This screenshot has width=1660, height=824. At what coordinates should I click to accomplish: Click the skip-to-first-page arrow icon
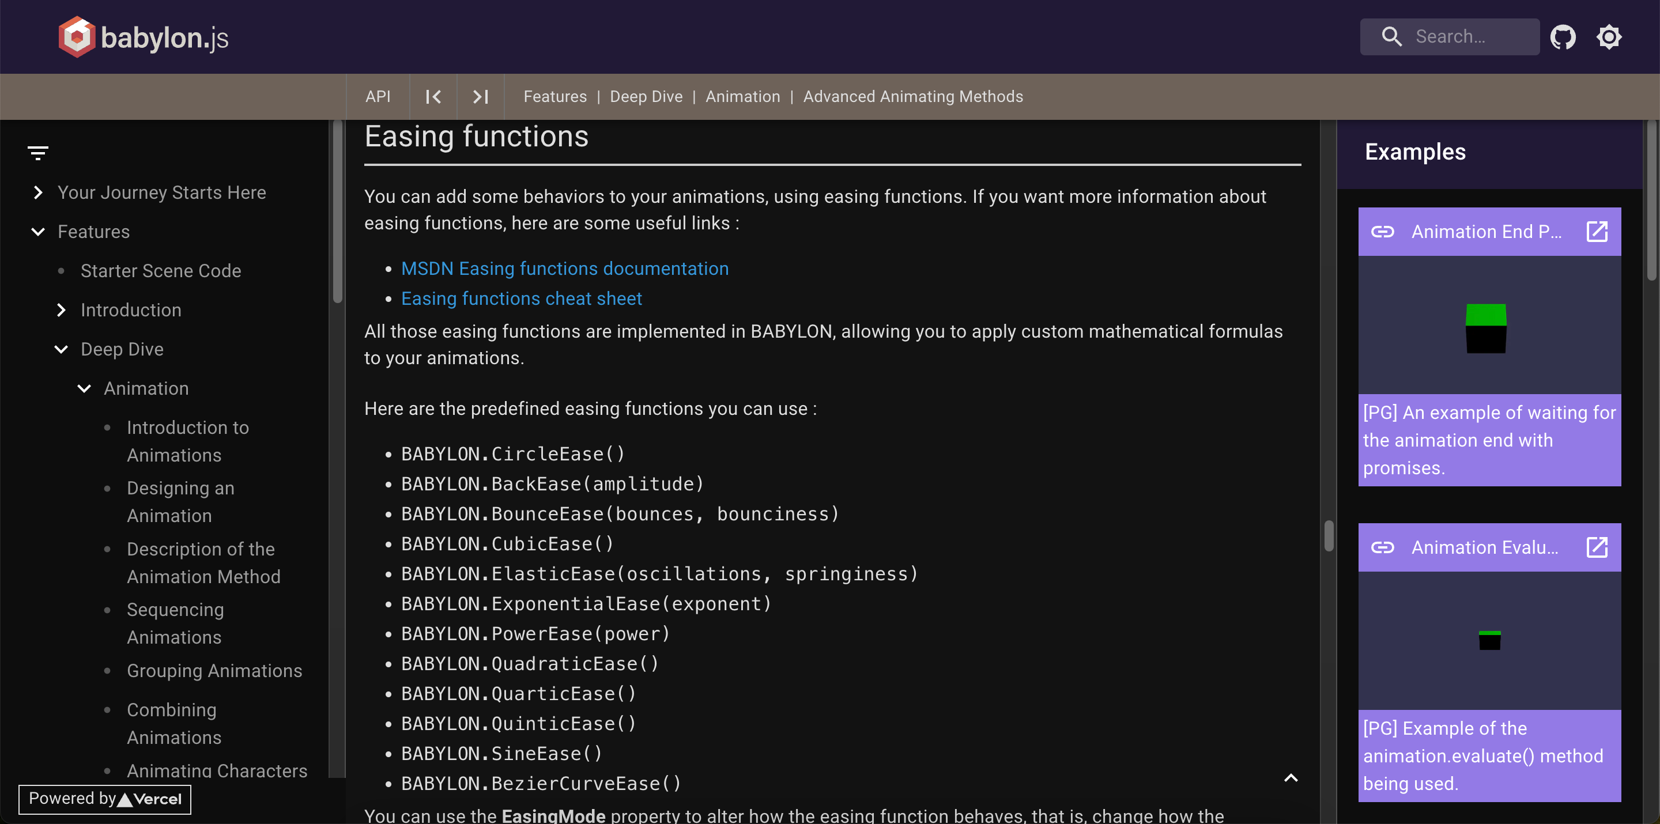click(433, 97)
